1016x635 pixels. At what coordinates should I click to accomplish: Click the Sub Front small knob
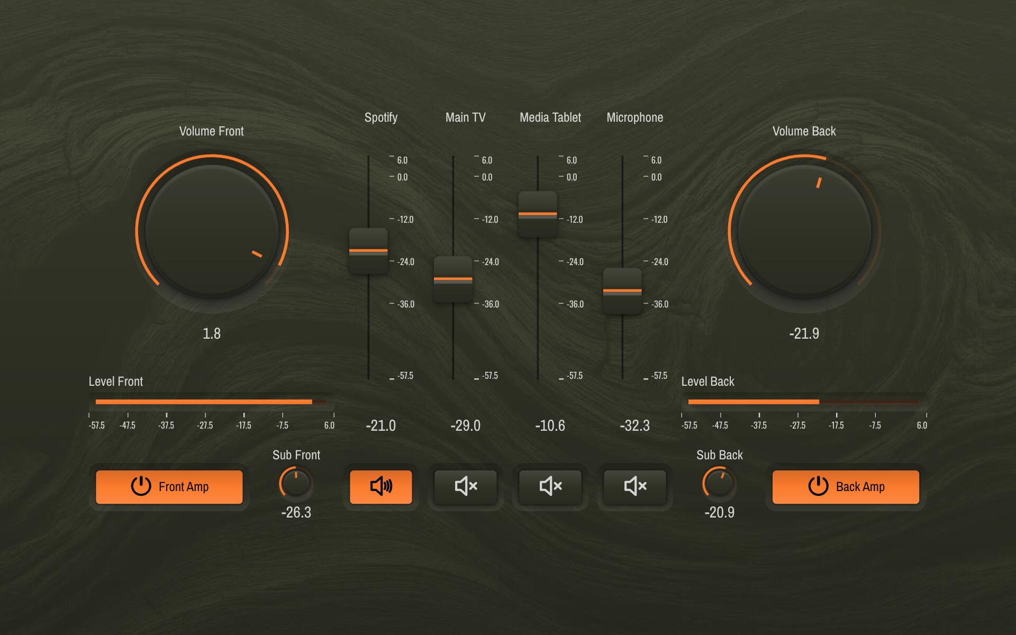coord(296,484)
